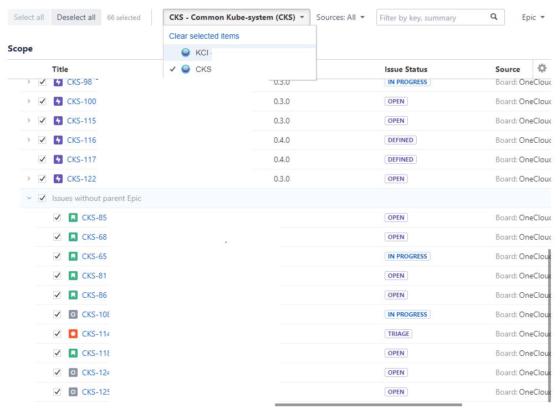557x409 pixels.
Task: Expand the CKS-115 epic row
Action: [x=29, y=121]
